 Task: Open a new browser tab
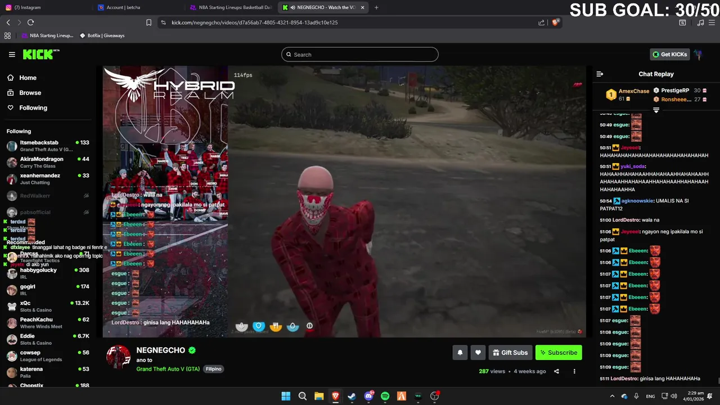[x=376, y=7]
